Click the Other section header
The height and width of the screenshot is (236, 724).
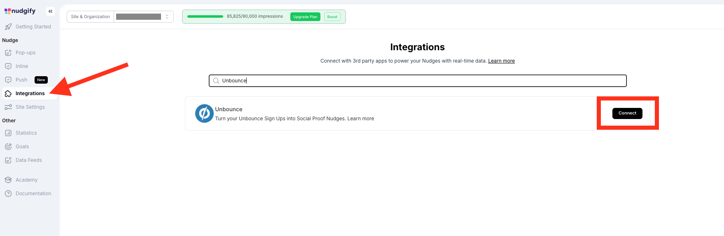[9, 121]
